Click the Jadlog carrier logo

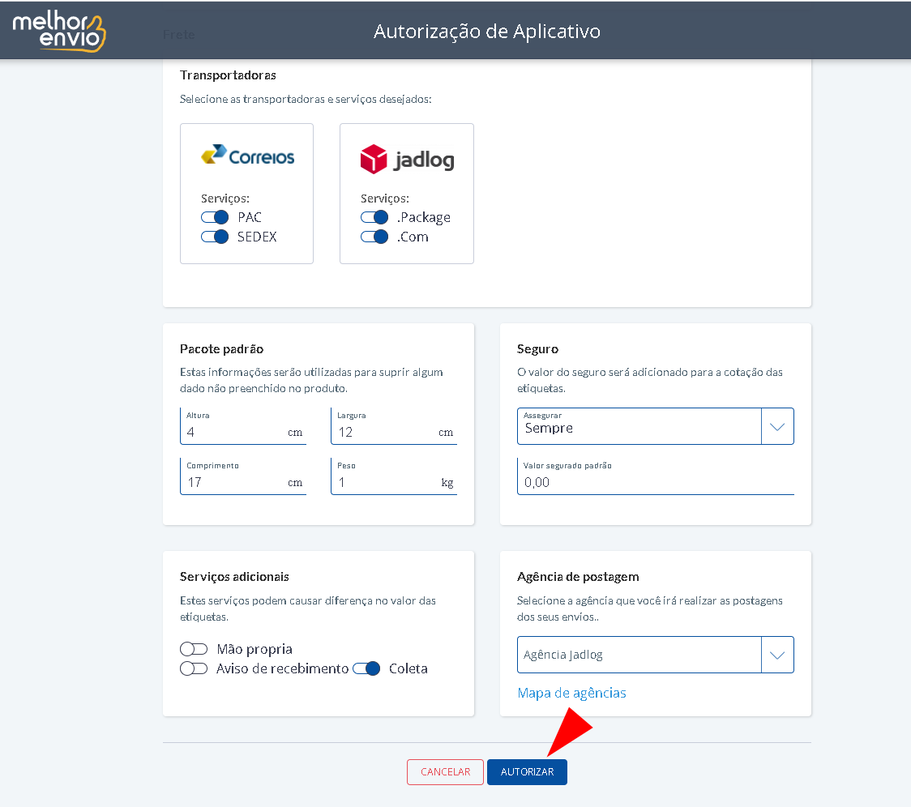coord(408,159)
